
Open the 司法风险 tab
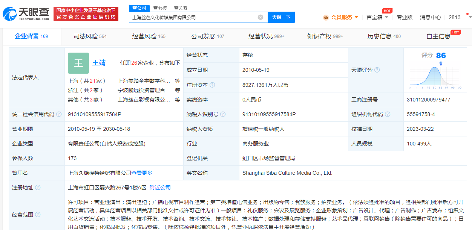click(90, 36)
